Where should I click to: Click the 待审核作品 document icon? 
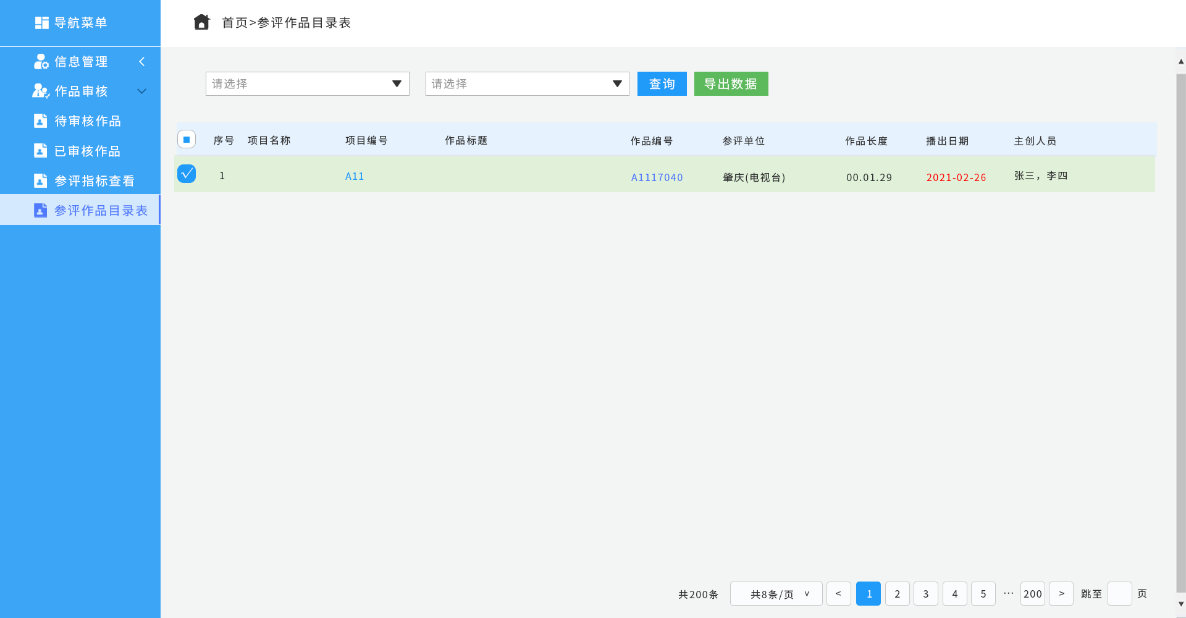(41, 121)
